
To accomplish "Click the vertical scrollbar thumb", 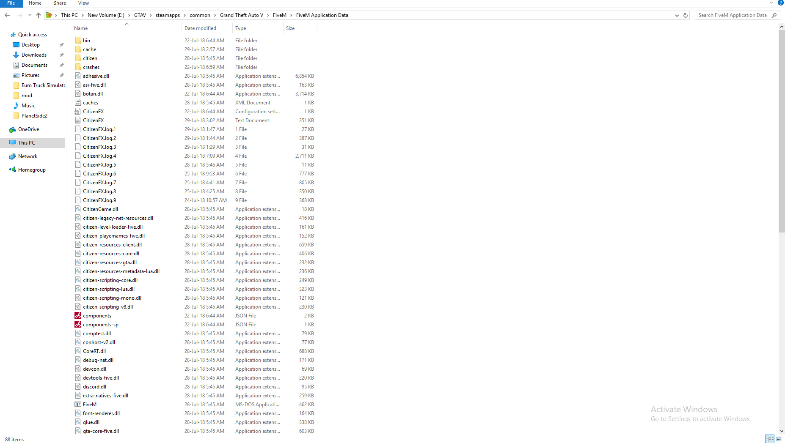I will click(782, 131).
